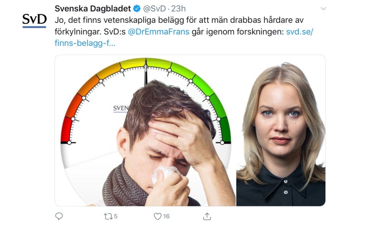This screenshot has width=377, height=226.
Task: Open the 23h timestamp
Action: [x=179, y=9]
